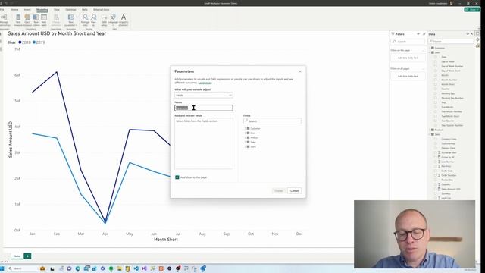
Task: Expand Customer table in Parameters dialog
Action: [x=246, y=128]
